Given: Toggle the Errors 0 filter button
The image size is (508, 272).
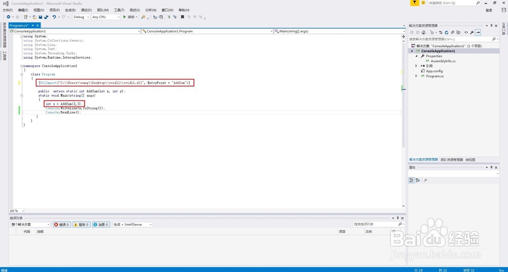Looking at the screenshot, I should click(x=61, y=224).
